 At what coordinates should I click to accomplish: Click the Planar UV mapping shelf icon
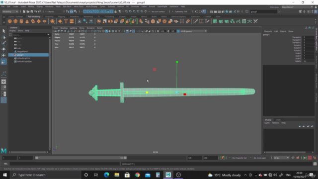[x=215, y=21]
